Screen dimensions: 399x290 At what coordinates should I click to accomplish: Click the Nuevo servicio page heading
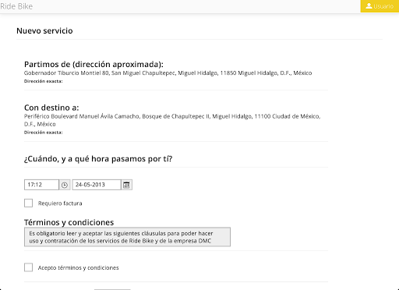tap(44, 30)
